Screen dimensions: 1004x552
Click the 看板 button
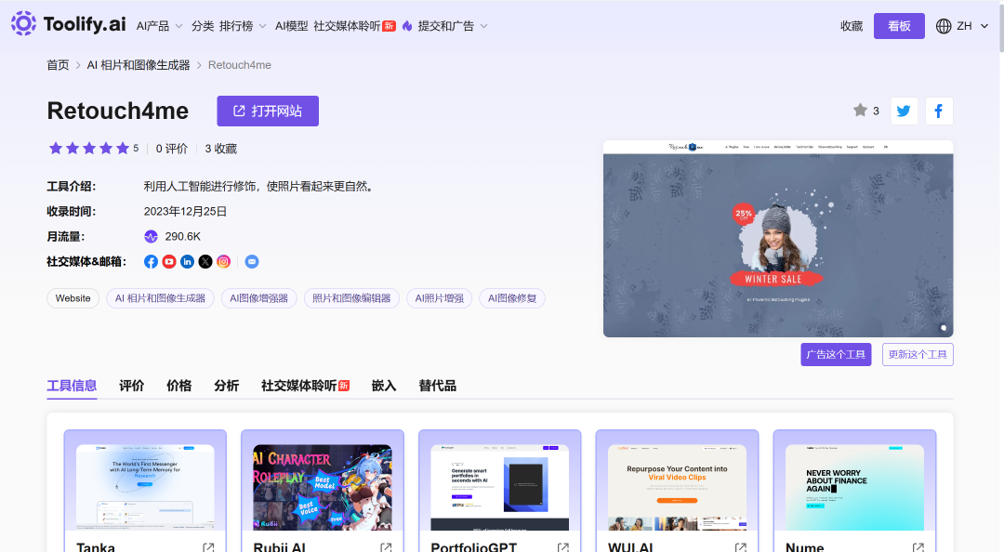tap(899, 26)
